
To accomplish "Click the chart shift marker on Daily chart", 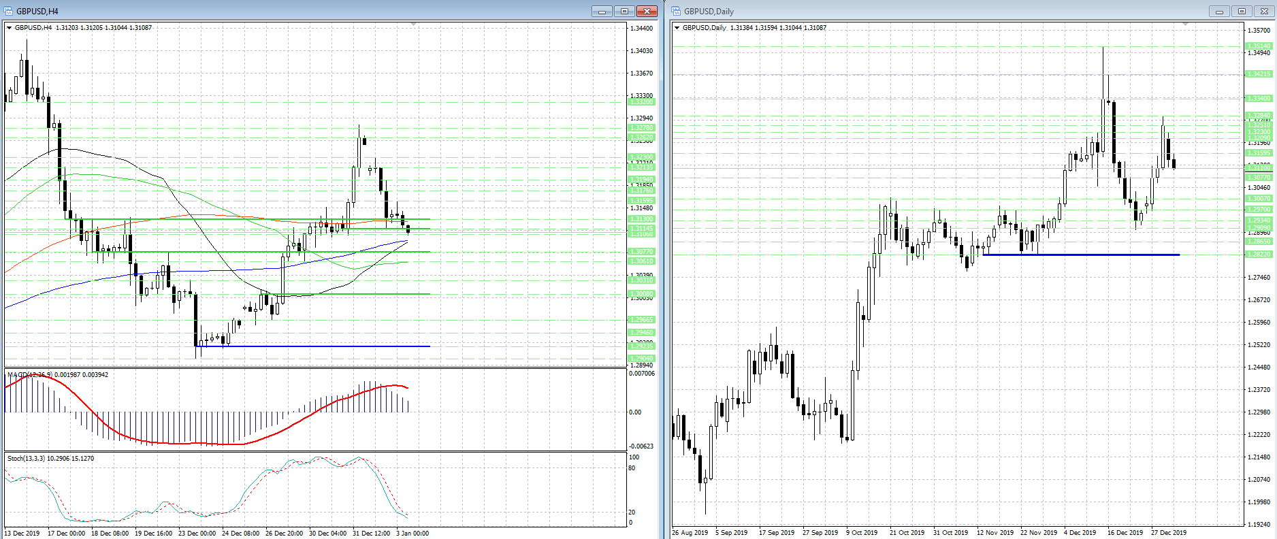I will (x=1185, y=24).
